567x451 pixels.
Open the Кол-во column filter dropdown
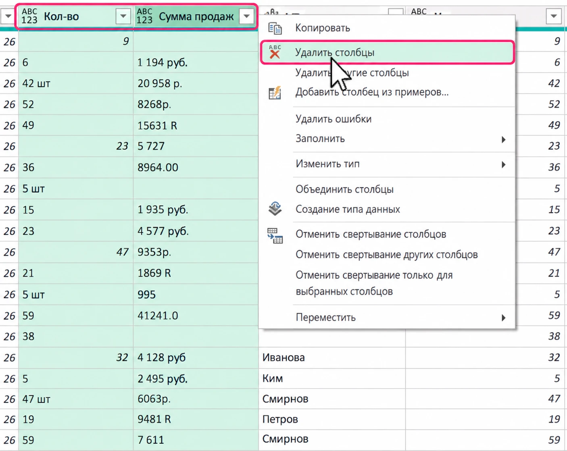click(x=123, y=16)
